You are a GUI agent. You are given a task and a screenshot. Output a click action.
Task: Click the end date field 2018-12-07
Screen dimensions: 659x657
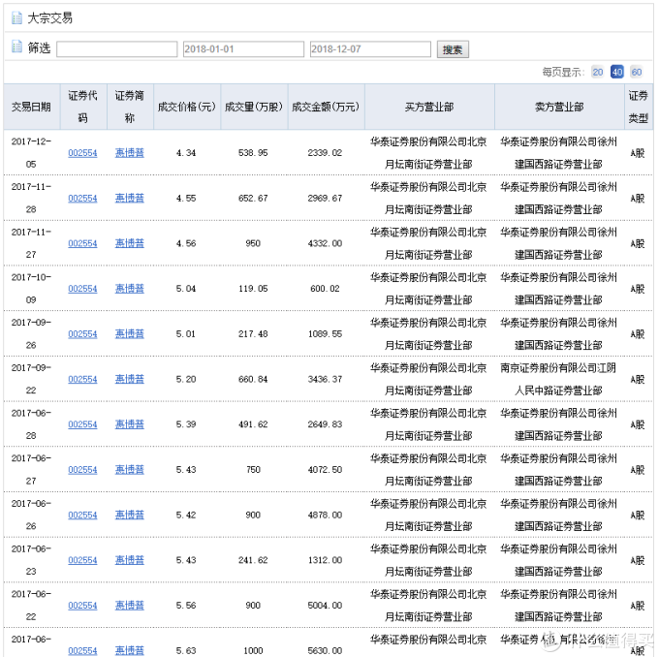pyautogui.click(x=370, y=49)
